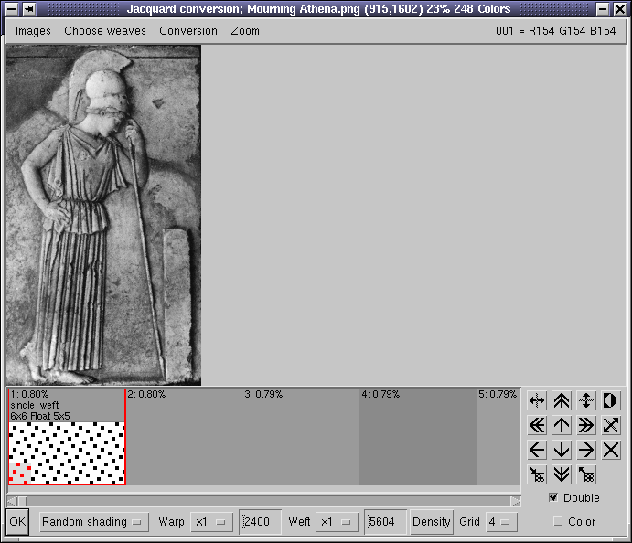Click the color strip scrollbar left arrow

tap(13, 501)
